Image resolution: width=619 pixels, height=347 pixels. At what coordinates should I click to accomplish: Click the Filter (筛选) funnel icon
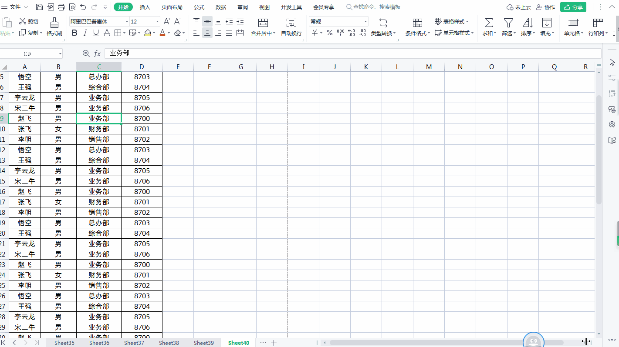pos(508,23)
